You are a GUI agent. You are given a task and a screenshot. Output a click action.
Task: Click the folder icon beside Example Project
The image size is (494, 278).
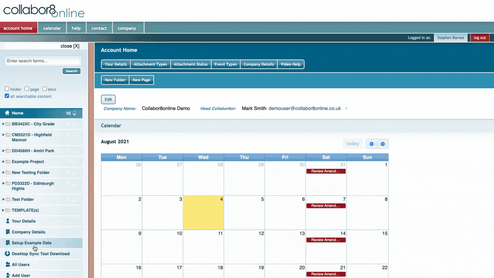pyautogui.click(x=8, y=162)
